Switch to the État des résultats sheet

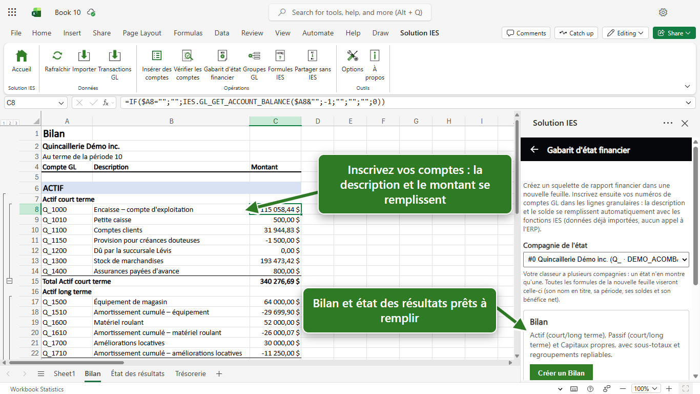point(138,374)
